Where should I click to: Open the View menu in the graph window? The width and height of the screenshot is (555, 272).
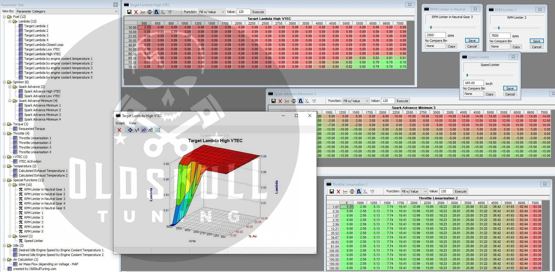[x=133, y=123]
